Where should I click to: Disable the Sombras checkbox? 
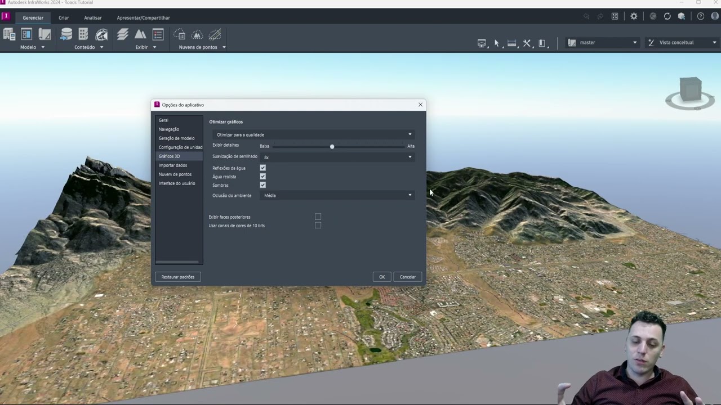point(262,185)
